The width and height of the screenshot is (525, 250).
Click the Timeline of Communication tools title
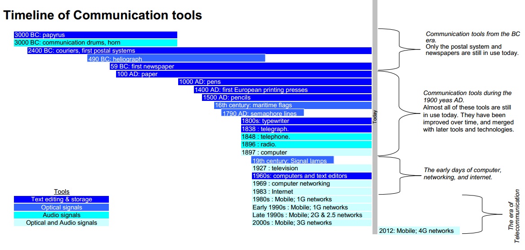(x=103, y=15)
